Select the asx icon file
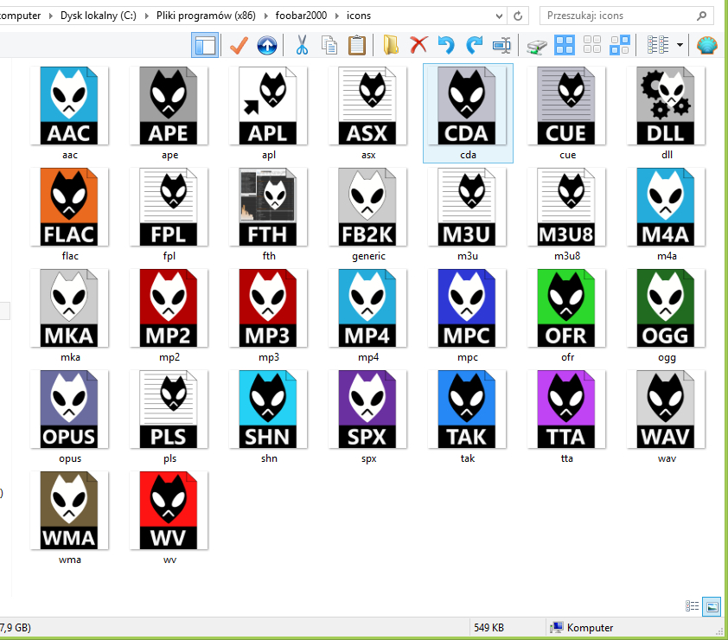 (x=367, y=112)
